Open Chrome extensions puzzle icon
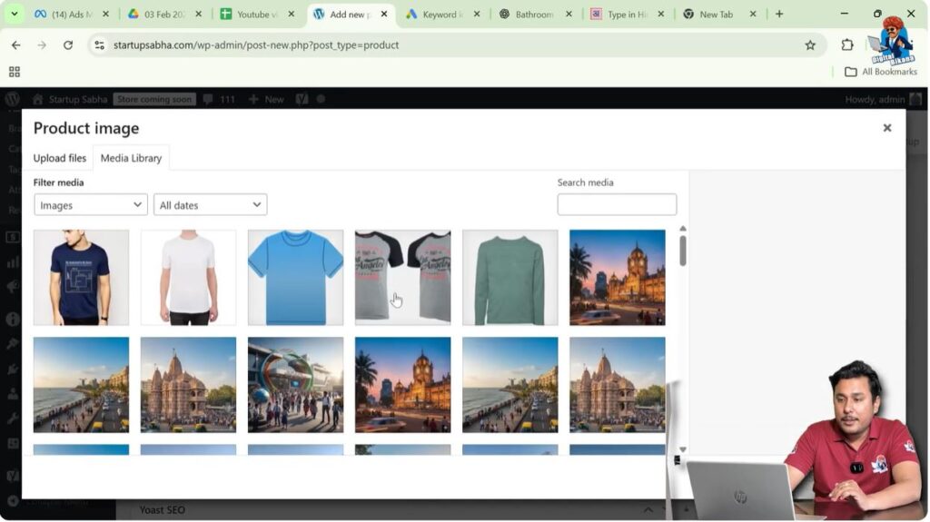The width and height of the screenshot is (930, 522). coord(847,45)
